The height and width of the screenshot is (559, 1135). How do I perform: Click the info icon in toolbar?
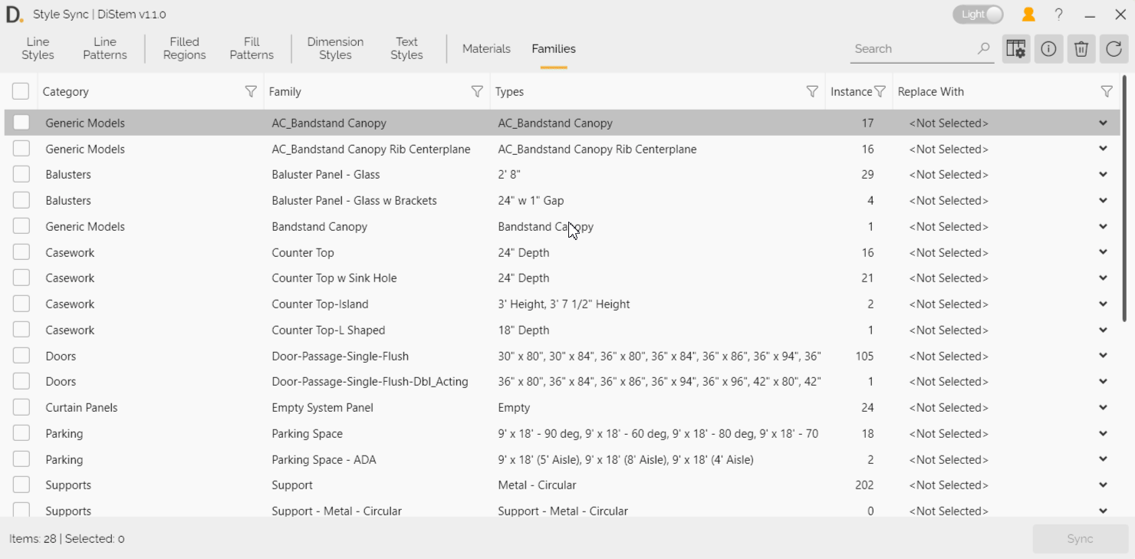[1048, 49]
